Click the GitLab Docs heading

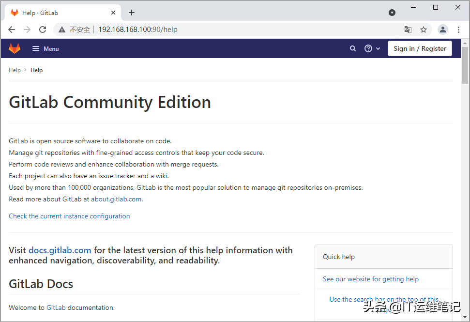[41, 284]
